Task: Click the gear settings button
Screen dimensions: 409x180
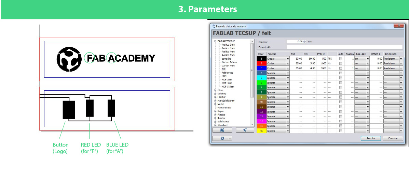Action: coord(220,138)
